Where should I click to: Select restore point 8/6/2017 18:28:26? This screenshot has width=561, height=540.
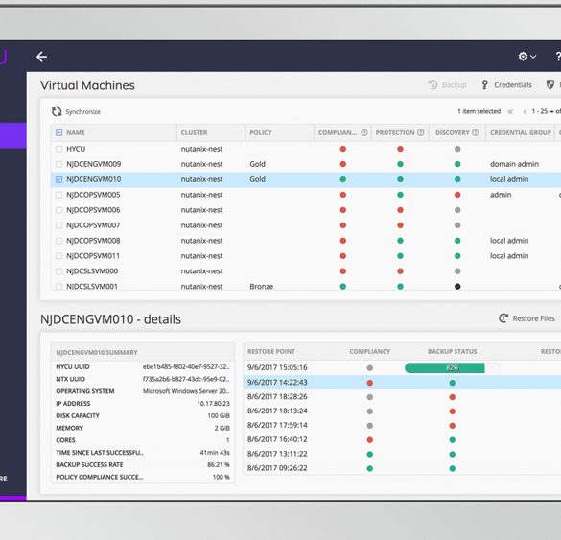[277, 396]
